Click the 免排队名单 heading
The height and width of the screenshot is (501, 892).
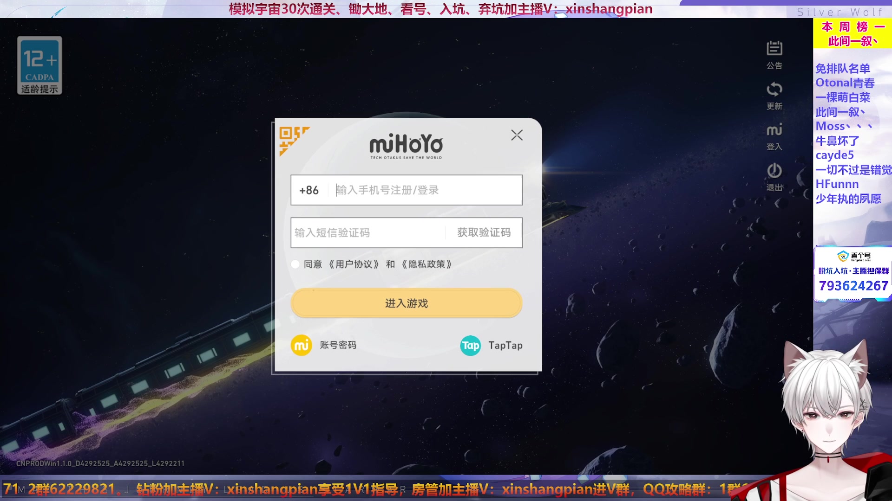(x=843, y=69)
